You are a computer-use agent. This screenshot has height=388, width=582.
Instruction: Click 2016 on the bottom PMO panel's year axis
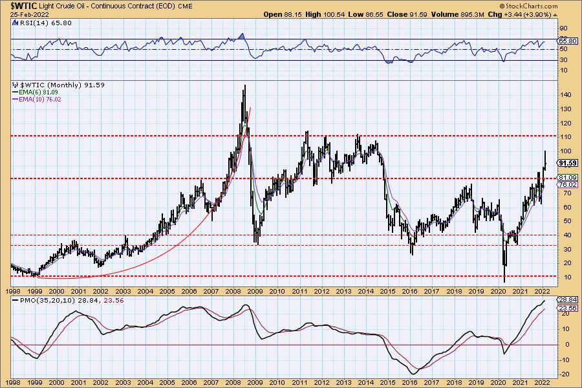click(x=410, y=382)
